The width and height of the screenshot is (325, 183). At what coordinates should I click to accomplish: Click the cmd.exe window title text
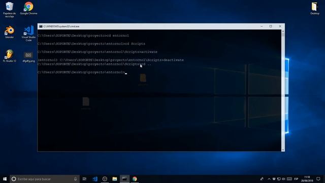click(61, 26)
